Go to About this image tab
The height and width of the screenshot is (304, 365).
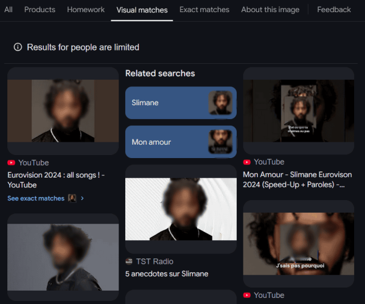tap(270, 10)
